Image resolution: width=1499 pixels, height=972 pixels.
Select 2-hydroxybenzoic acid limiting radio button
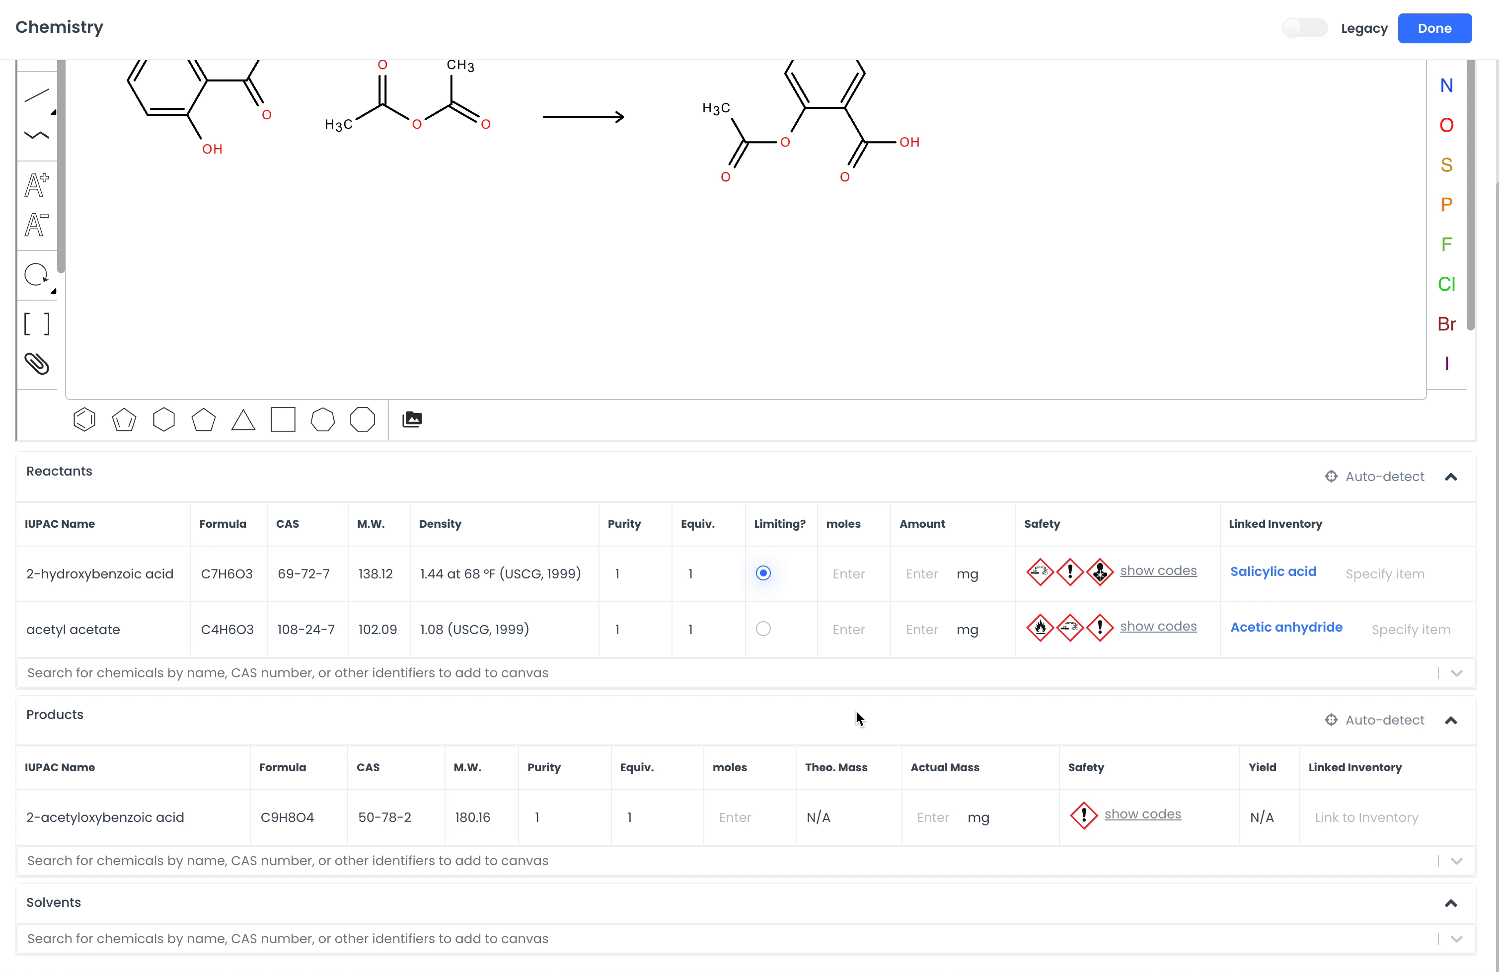[763, 573]
